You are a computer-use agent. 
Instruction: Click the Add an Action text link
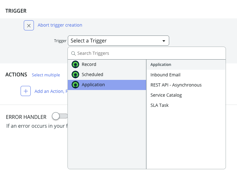point(51,91)
